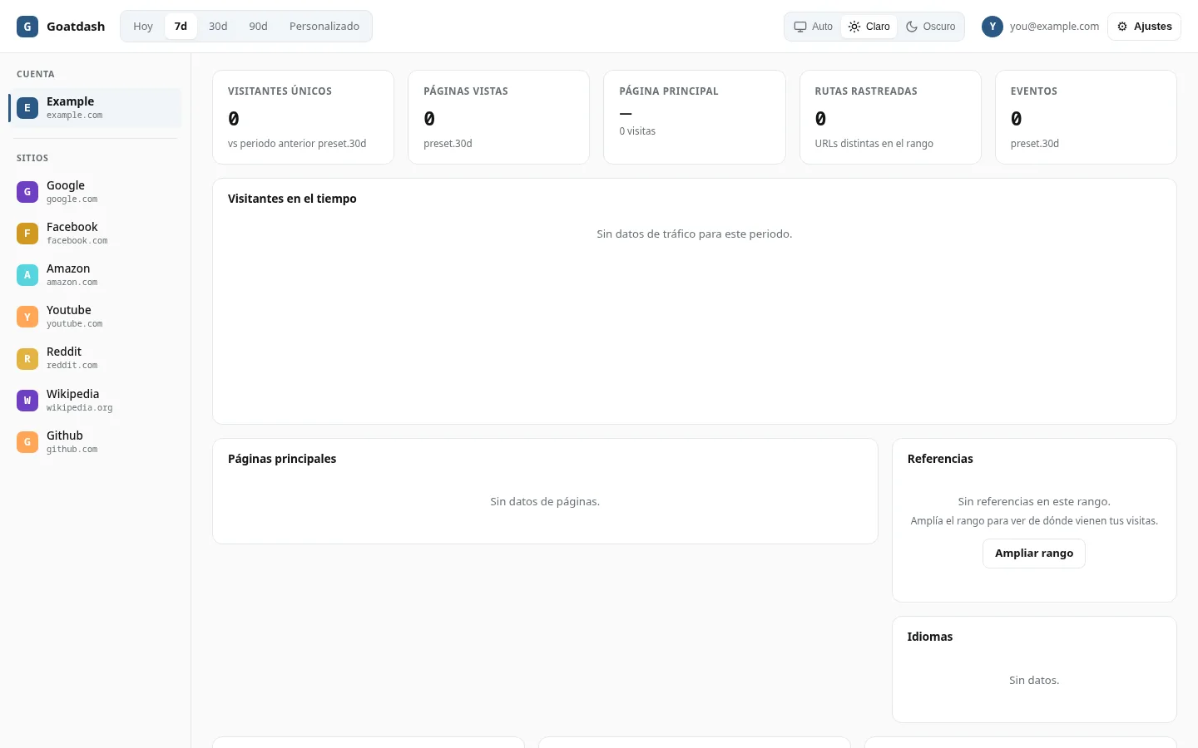Click the gear icon in Ajustes
Screen dimensions: 1198x748
coord(1122,27)
